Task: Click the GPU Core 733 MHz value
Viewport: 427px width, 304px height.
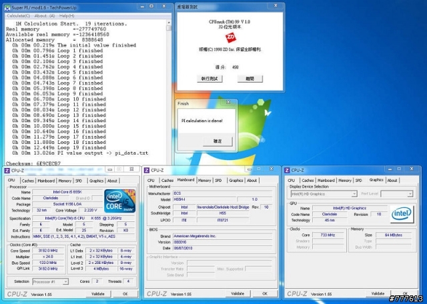Action: click(328, 235)
